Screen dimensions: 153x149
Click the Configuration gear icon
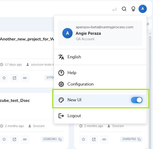(x=61, y=84)
